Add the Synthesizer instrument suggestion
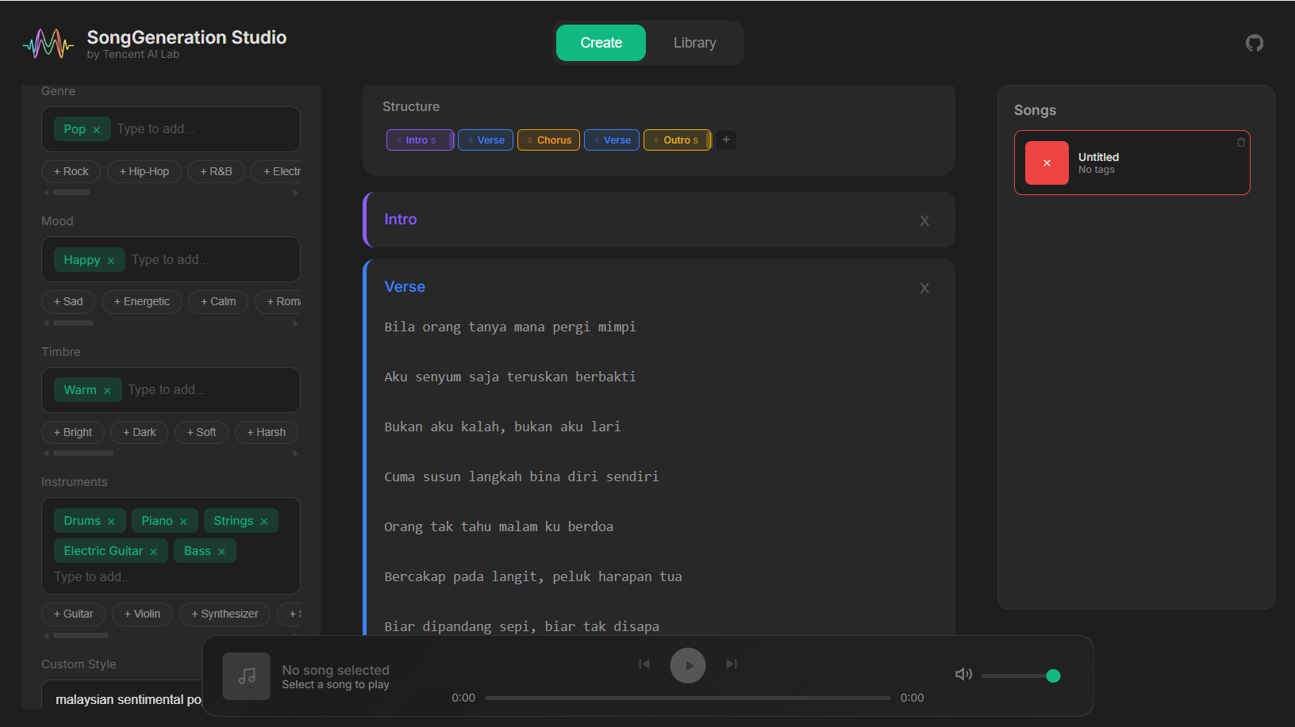The width and height of the screenshot is (1295, 727). 225,614
